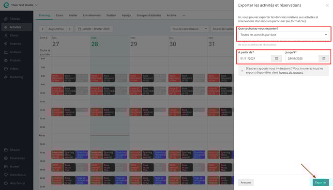333x190 pixels.
Task: Open Toutes les activités par date dropdown
Action: (x=283, y=35)
